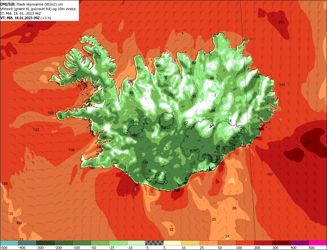
Task: Select the '158' value near the left edge
Action: click(x=5, y=184)
